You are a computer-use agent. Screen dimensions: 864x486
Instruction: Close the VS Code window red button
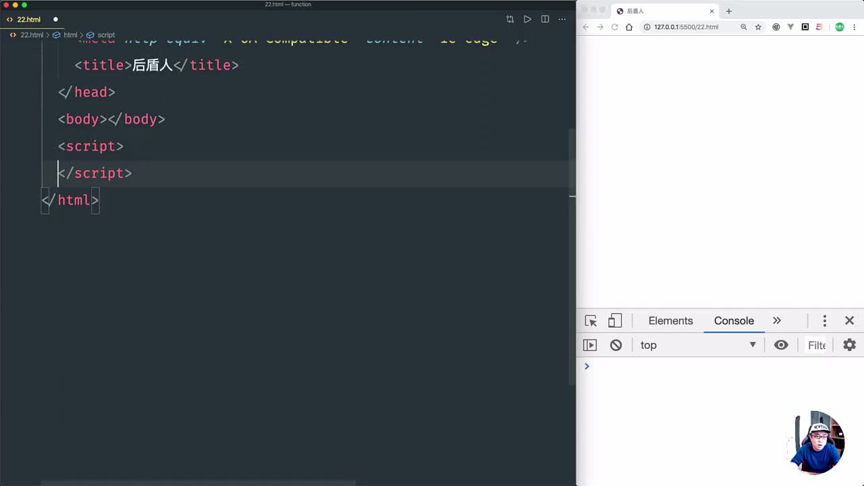click(x=5, y=5)
